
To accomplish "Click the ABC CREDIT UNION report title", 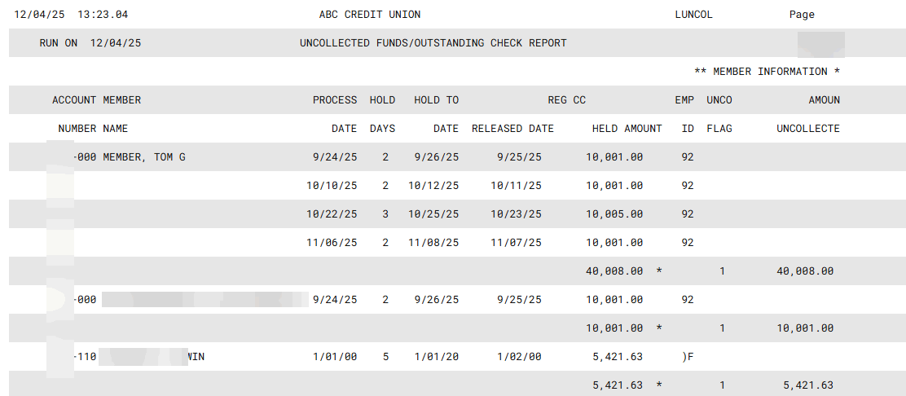I will (x=370, y=15).
